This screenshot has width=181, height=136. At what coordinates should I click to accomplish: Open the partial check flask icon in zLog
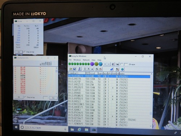pos(80,69)
